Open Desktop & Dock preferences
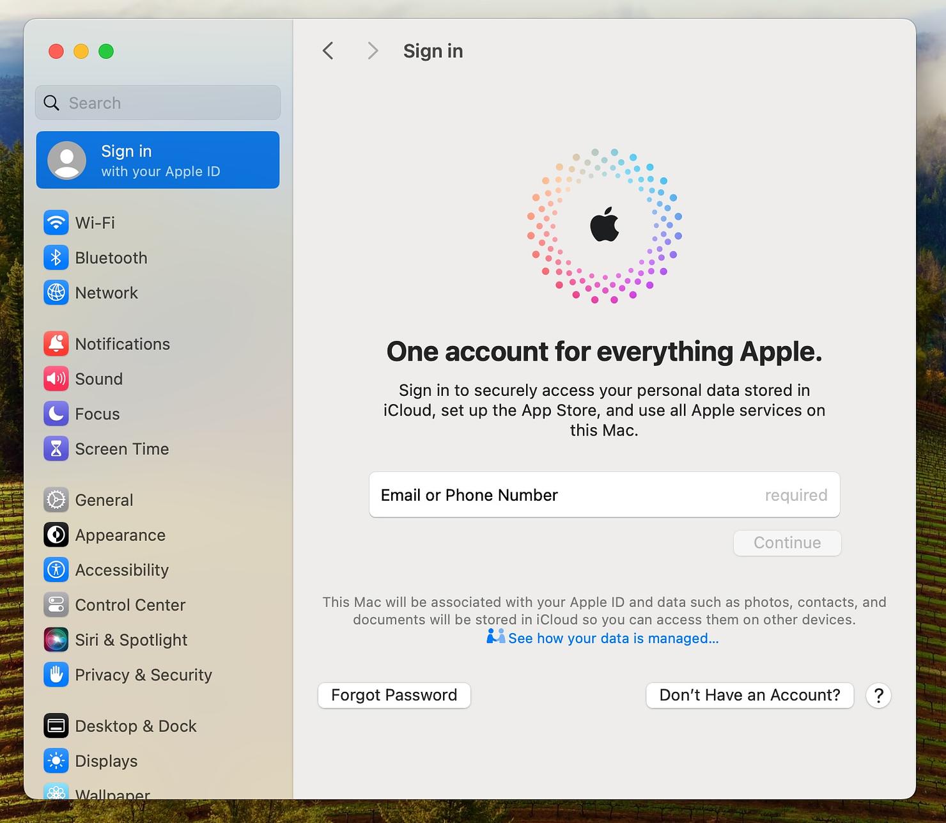Viewport: 946px width, 823px height. pos(136,726)
